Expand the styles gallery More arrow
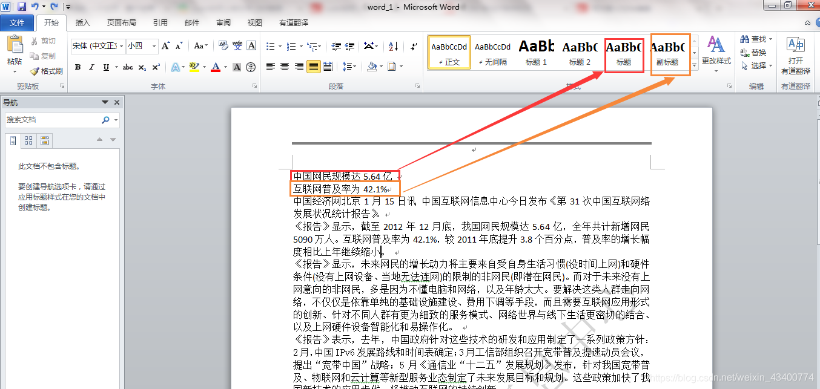This screenshot has width=820, height=389. (x=695, y=65)
